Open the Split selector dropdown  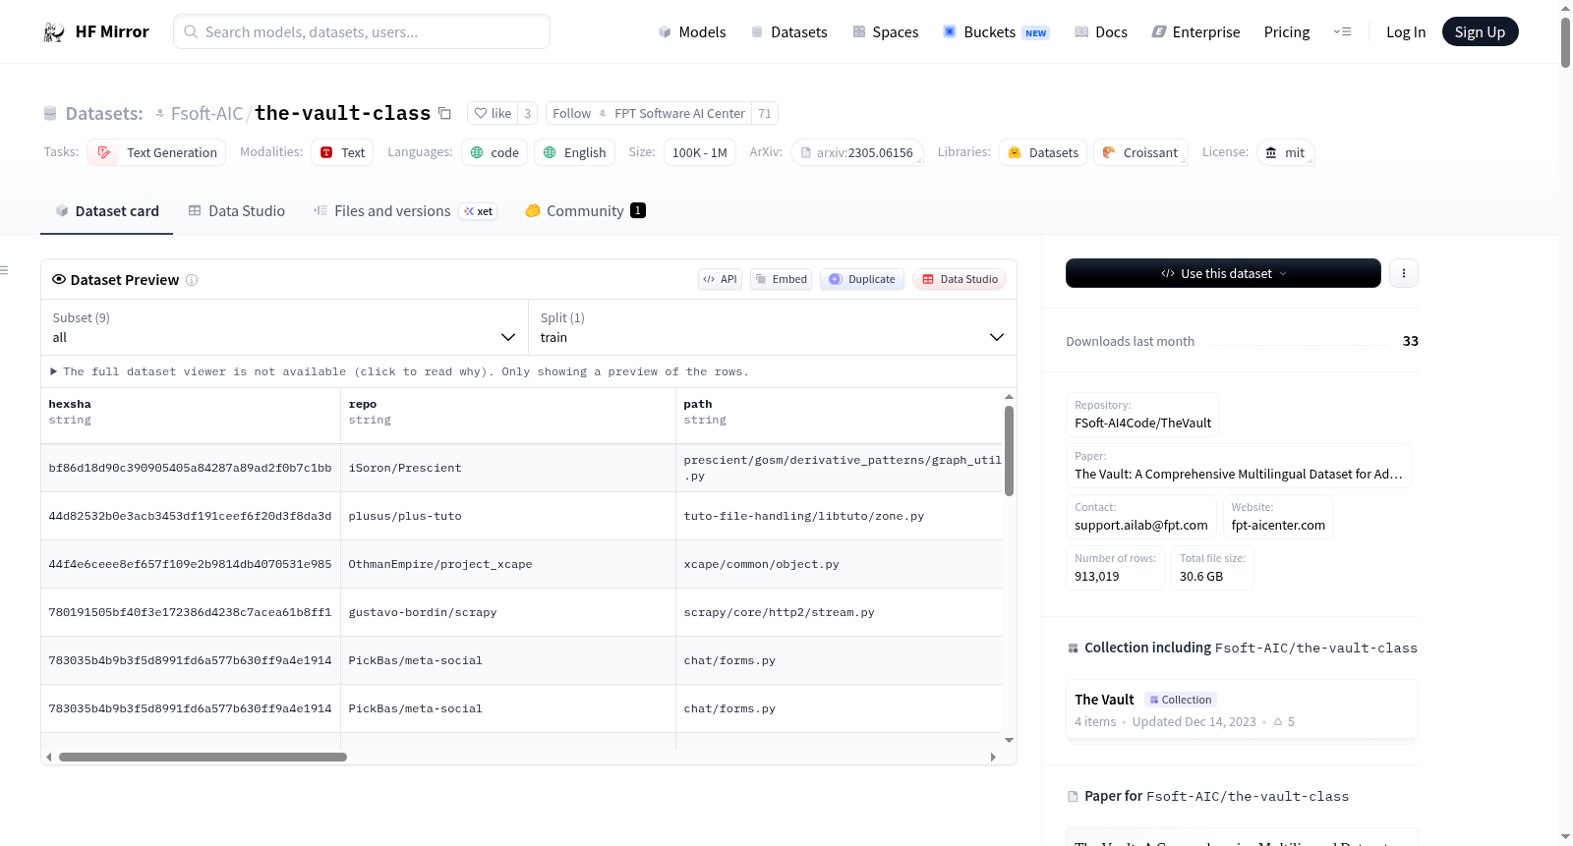[773, 327]
